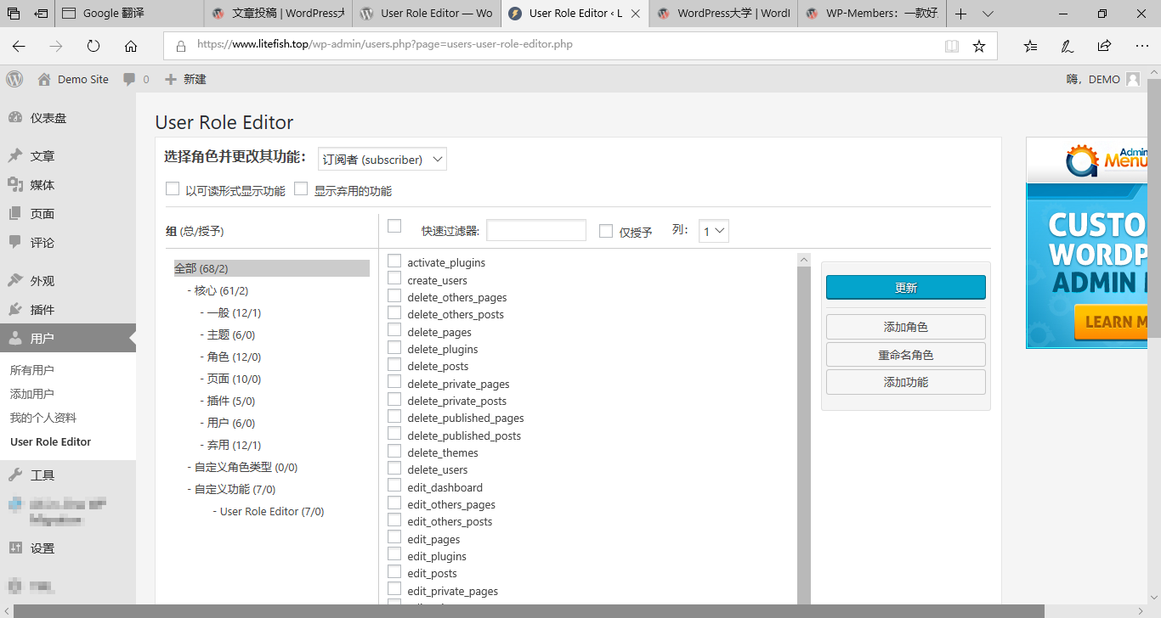Check the delete_others_pages capability

394,296
